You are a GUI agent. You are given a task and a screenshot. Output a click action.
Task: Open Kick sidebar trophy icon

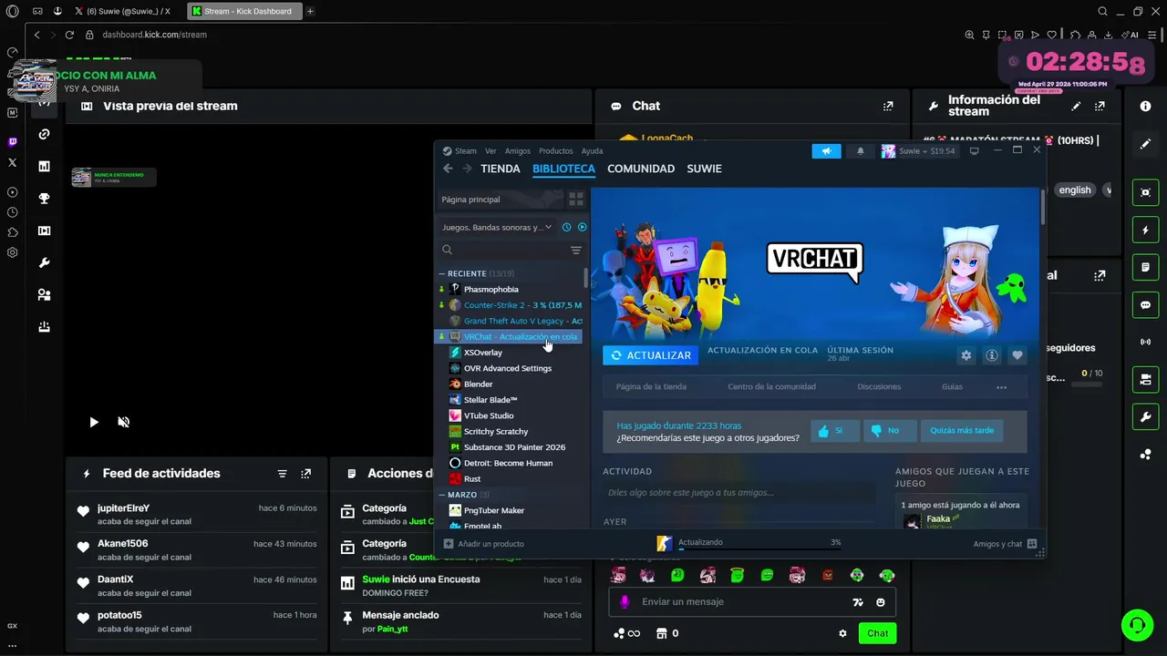[44, 199]
